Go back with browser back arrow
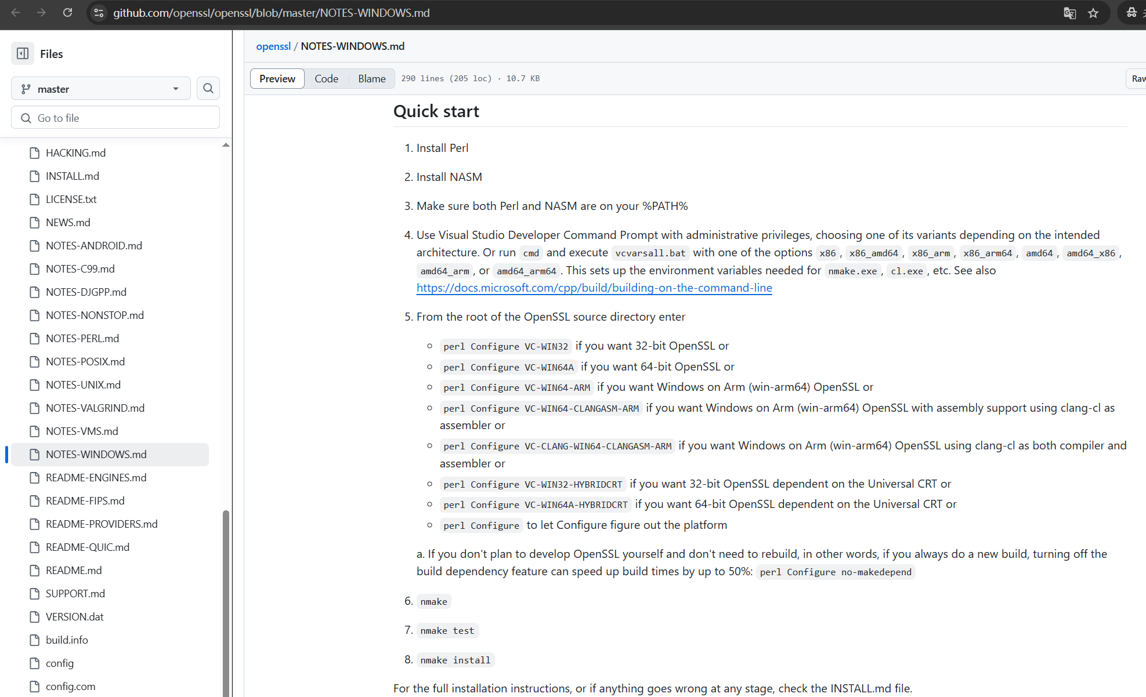 click(x=16, y=13)
